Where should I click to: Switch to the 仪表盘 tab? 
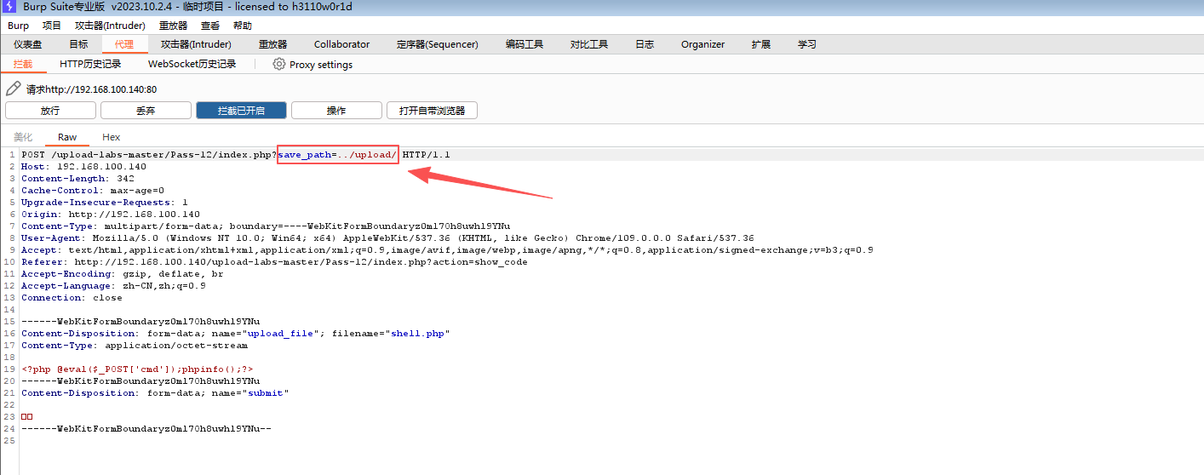point(28,44)
